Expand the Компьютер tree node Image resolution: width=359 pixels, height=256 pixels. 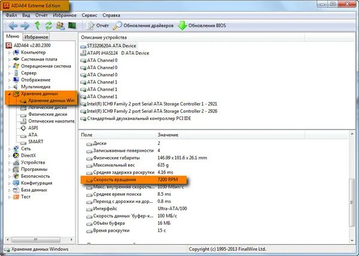pyautogui.click(x=10, y=53)
